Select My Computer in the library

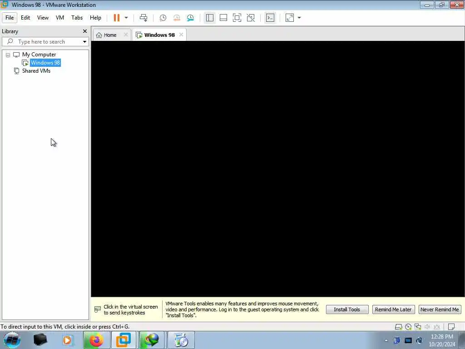click(39, 55)
